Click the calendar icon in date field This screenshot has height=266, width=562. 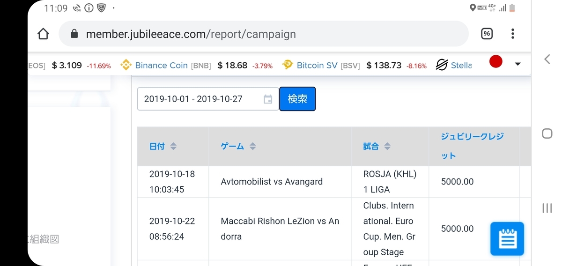tap(268, 99)
